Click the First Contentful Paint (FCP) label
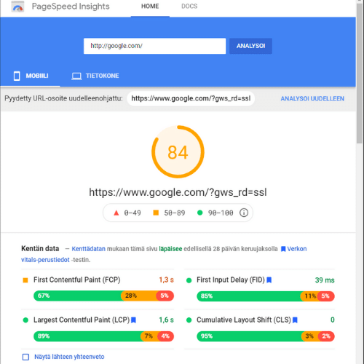Screen dimensions: 364x364 (77, 280)
